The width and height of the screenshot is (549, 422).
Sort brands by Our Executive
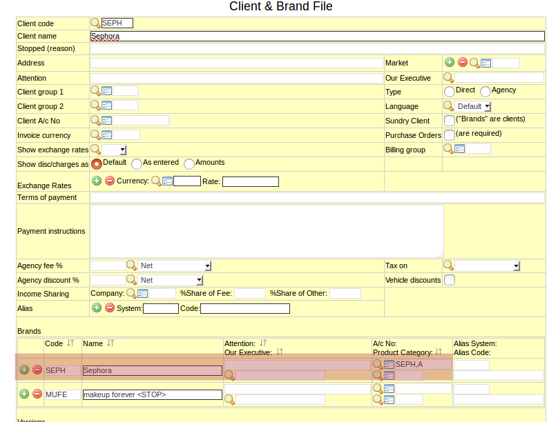pos(280,352)
